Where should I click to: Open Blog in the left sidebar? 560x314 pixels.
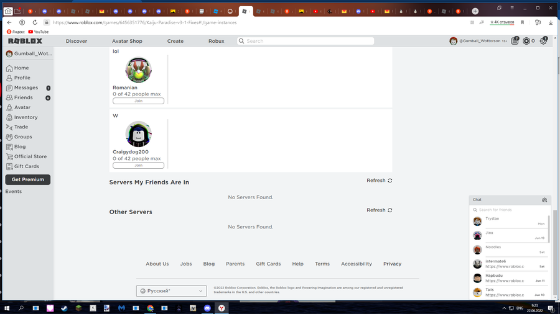click(20, 146)
